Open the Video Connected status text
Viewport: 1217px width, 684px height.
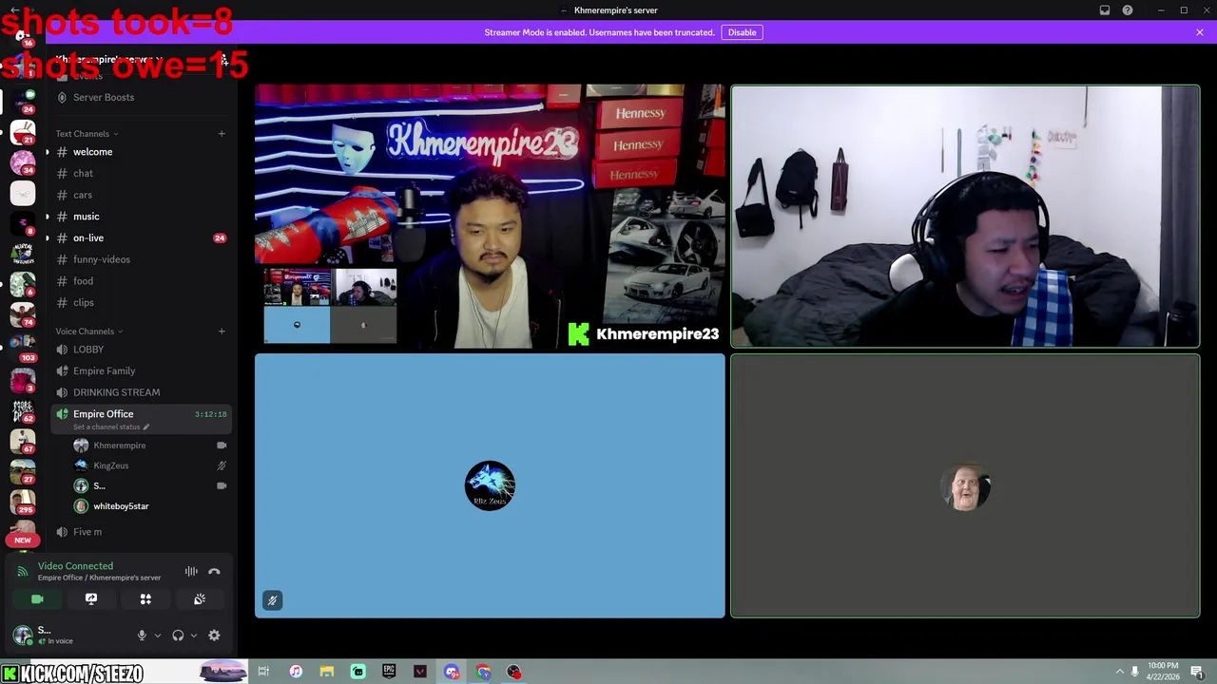point(75,566)
